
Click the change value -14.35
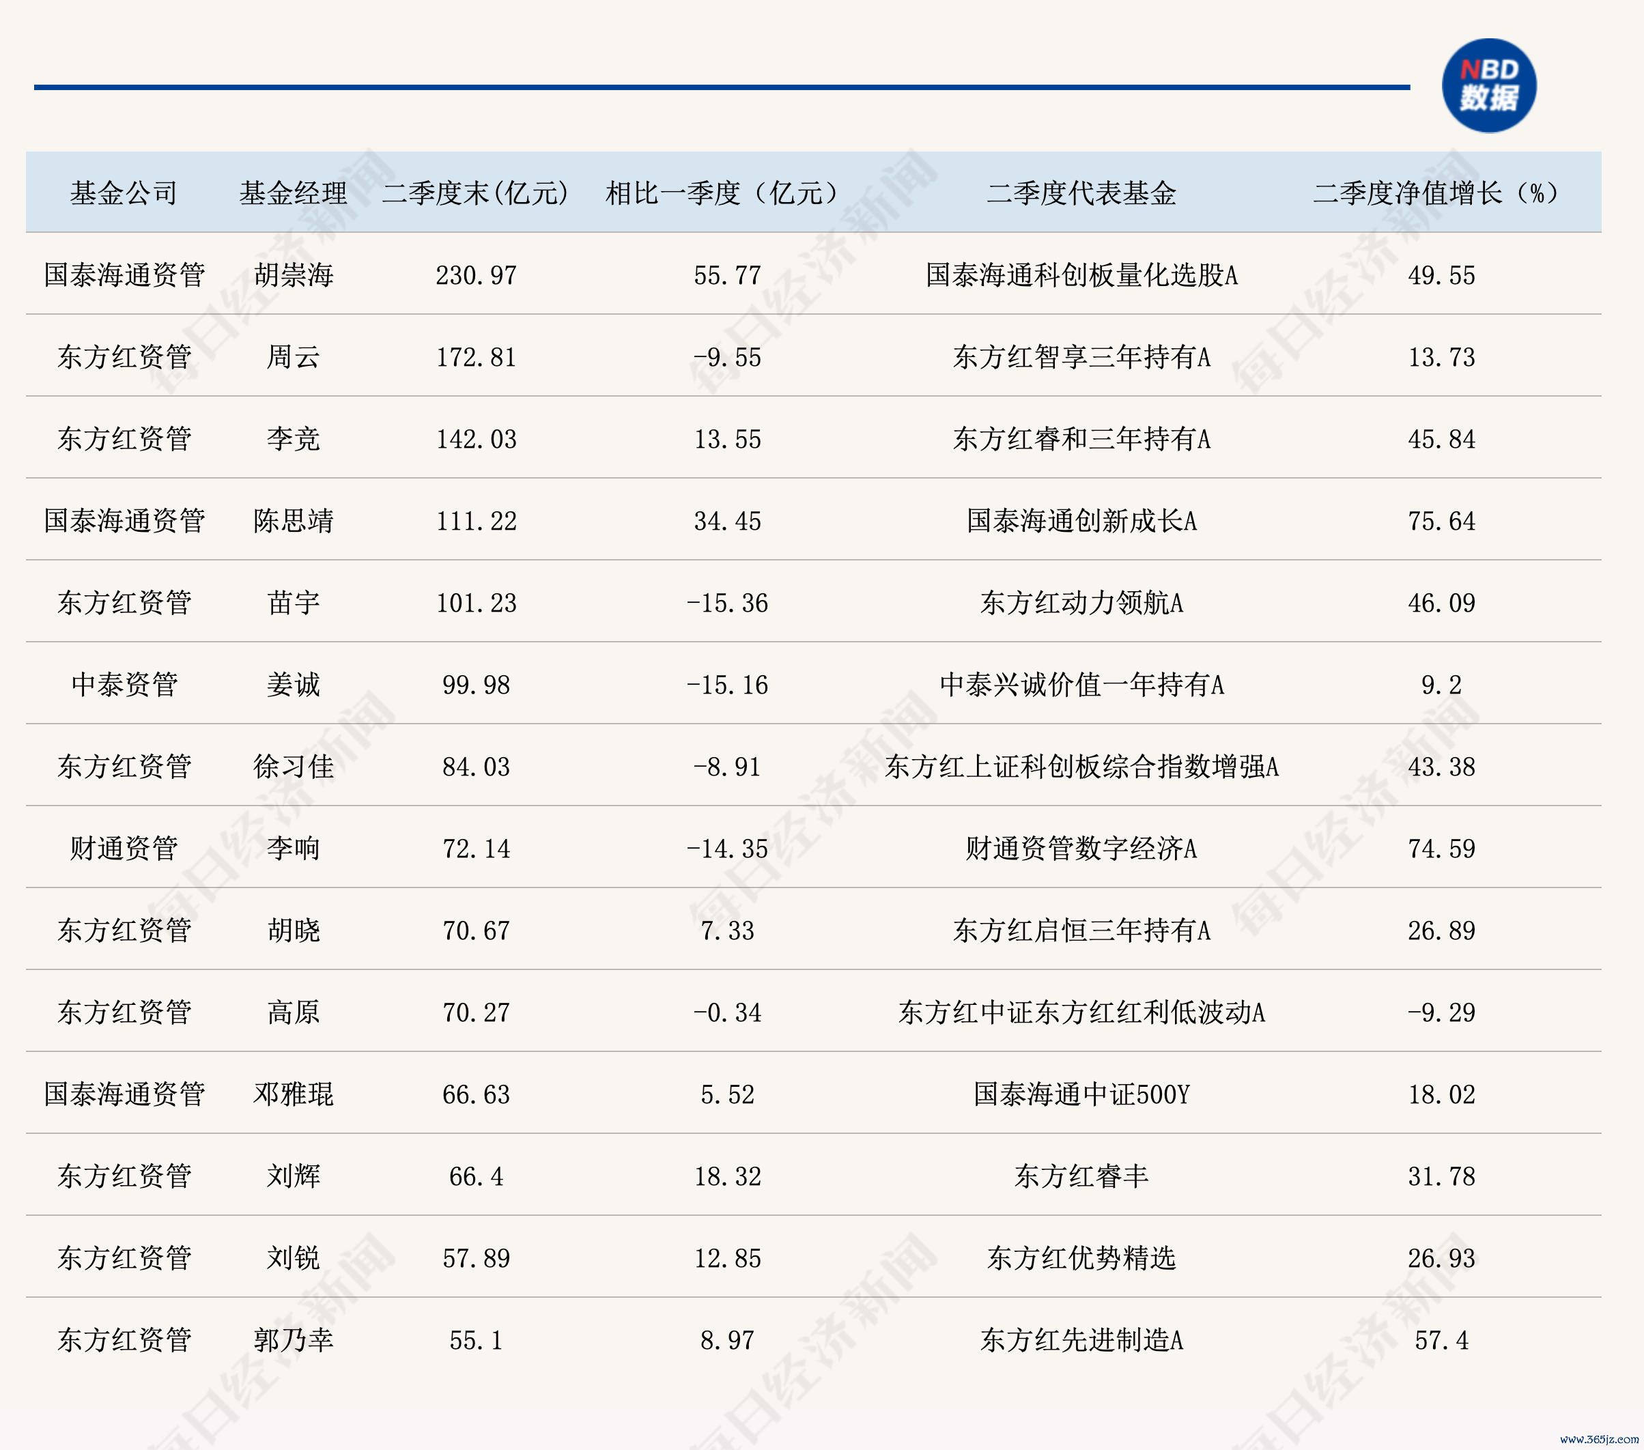tap(727, 850)
